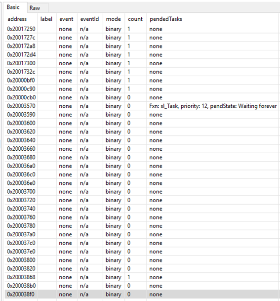Select row with address 0x20000c90
This screenshot has height=301, width=280.
tap(142, 89)
